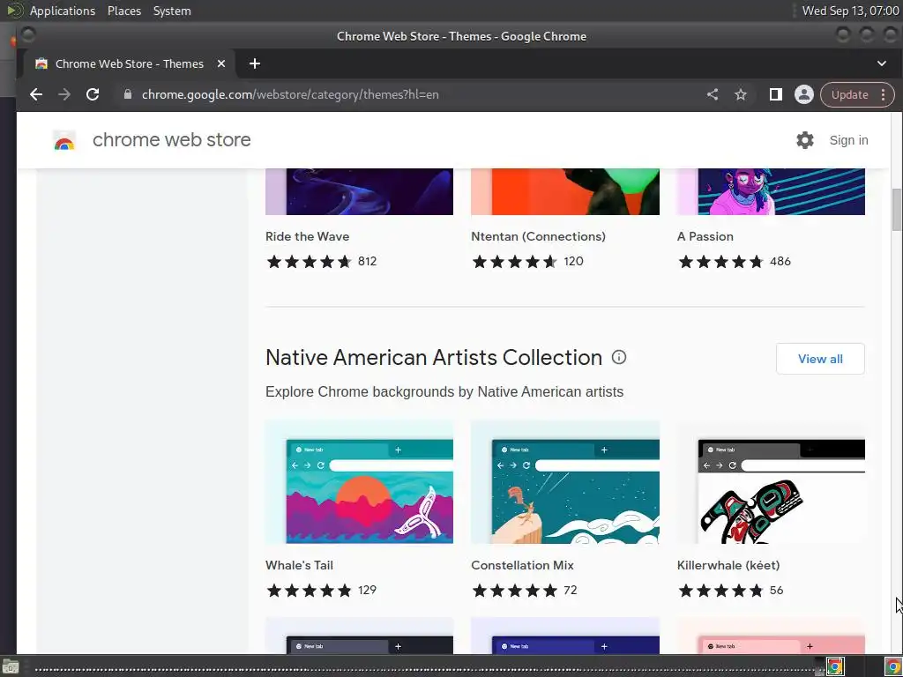
Task: Open the Whale's Tail theme title
Action: [x=299, y=565]
